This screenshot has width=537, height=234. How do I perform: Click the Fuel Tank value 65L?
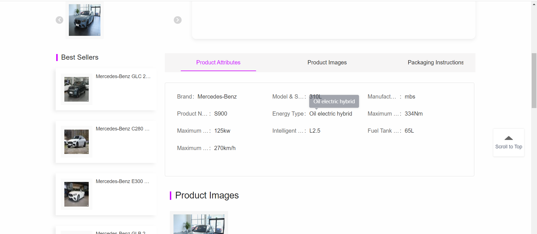409,131
